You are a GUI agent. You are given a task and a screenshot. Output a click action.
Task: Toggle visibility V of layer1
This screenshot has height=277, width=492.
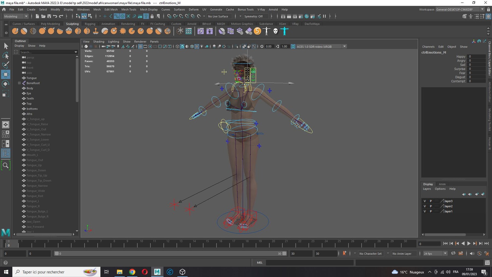(424, 211)
